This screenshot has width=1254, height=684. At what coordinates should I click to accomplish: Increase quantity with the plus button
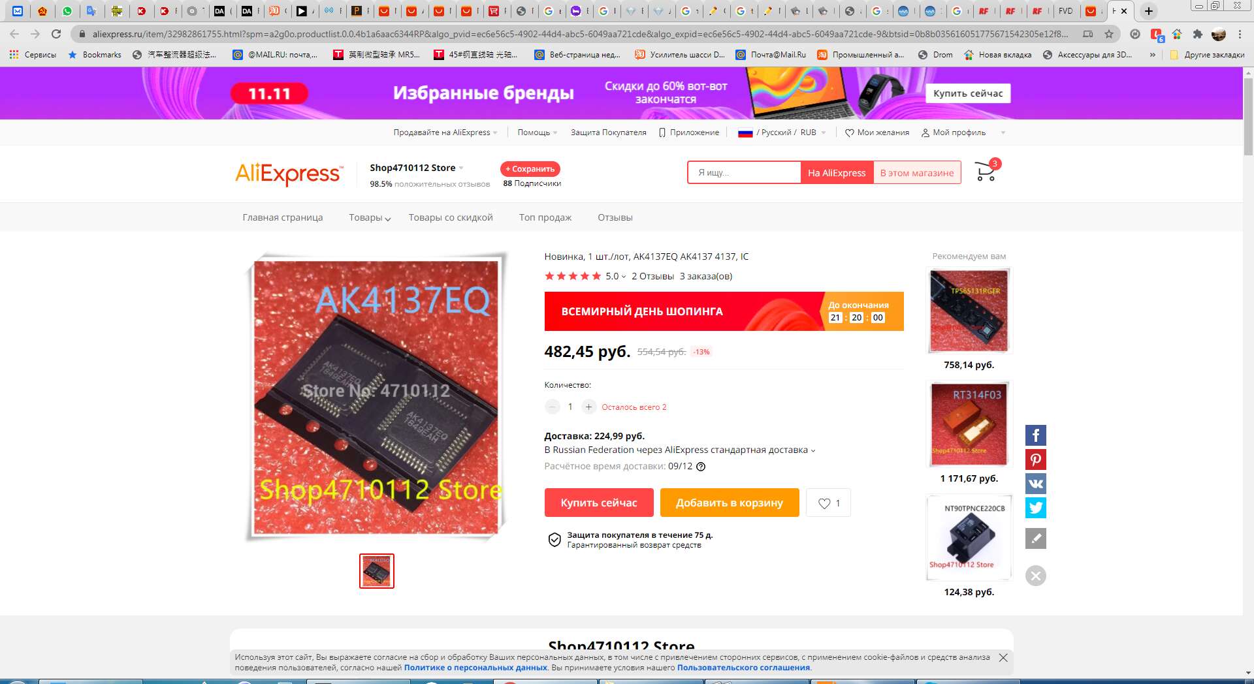coord(588,407)
